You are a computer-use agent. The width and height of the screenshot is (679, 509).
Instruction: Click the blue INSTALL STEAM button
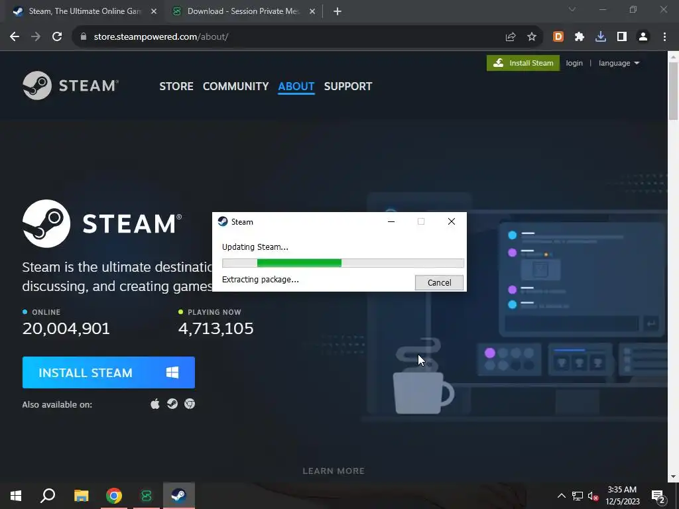coord(109,372)
